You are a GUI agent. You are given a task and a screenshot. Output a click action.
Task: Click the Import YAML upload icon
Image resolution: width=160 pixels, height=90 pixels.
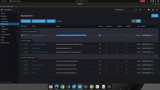pos(140,10)
